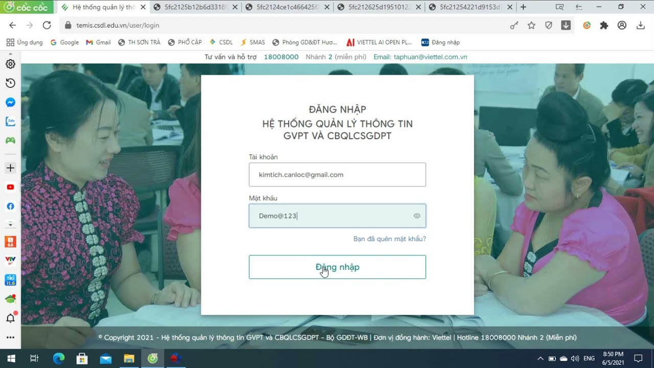Image resolution: width=654 pixels, height=368 pixels.
Task: Open the Gmail bookmark
Action: [x=98, y=42]
